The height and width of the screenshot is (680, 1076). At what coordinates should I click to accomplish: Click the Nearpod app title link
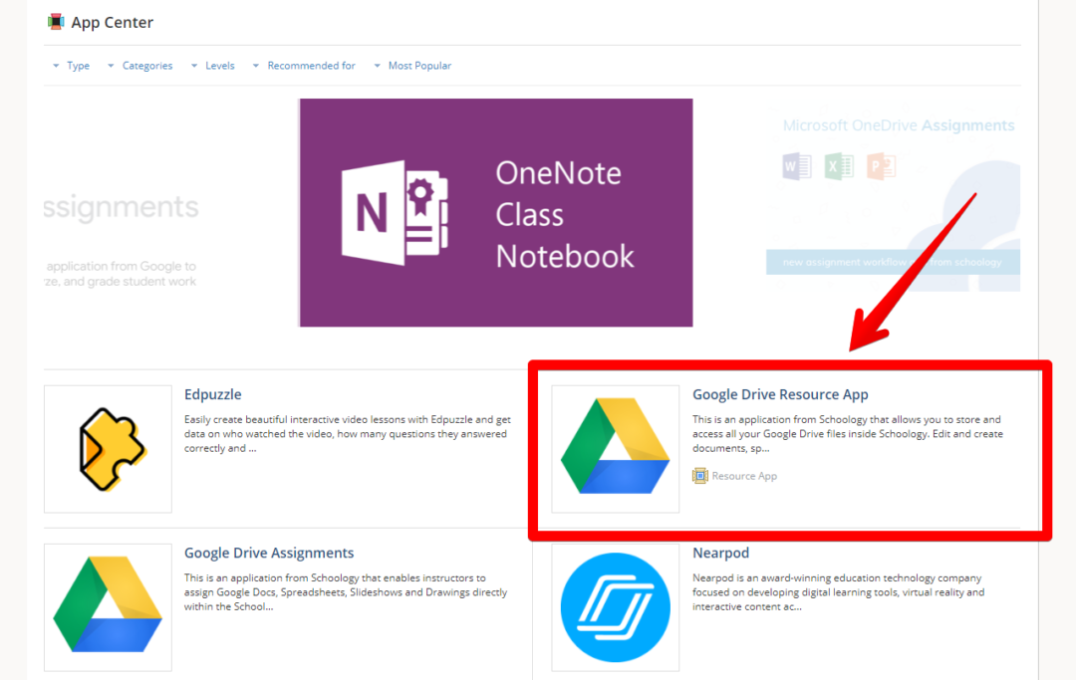point(720,553)
